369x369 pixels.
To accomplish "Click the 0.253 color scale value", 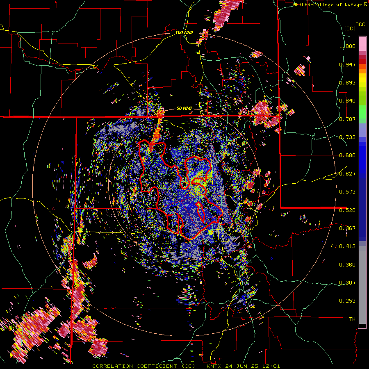I will 347,301.
